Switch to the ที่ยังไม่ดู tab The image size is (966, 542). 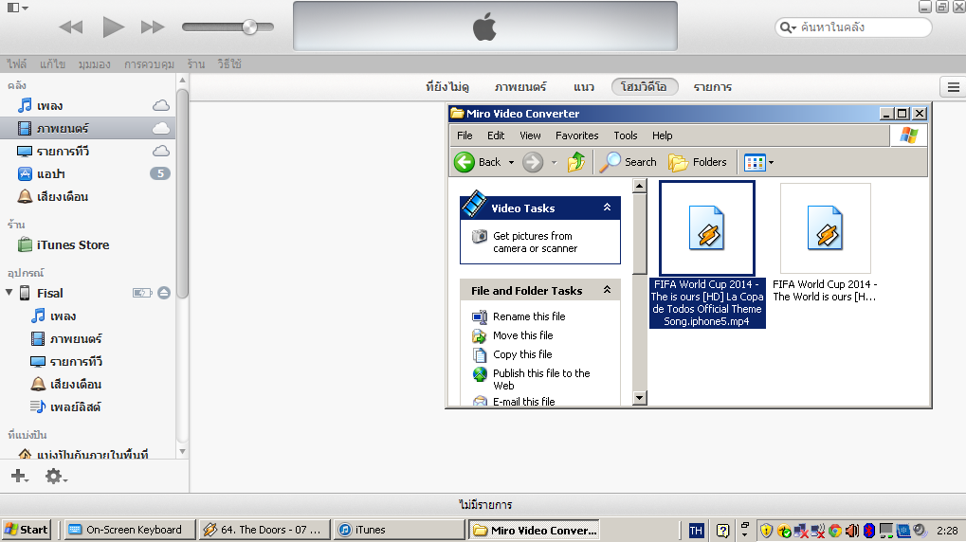coord(447,87)
